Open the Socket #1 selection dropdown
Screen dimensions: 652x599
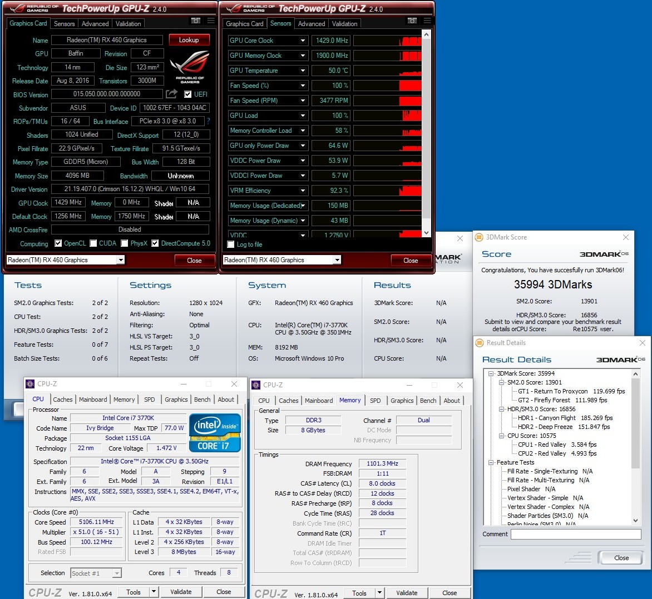tap(117, 573)
